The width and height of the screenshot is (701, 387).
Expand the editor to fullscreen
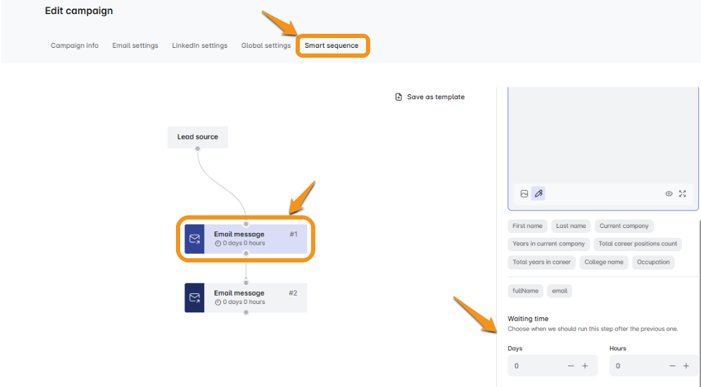(x=682, y=193)
